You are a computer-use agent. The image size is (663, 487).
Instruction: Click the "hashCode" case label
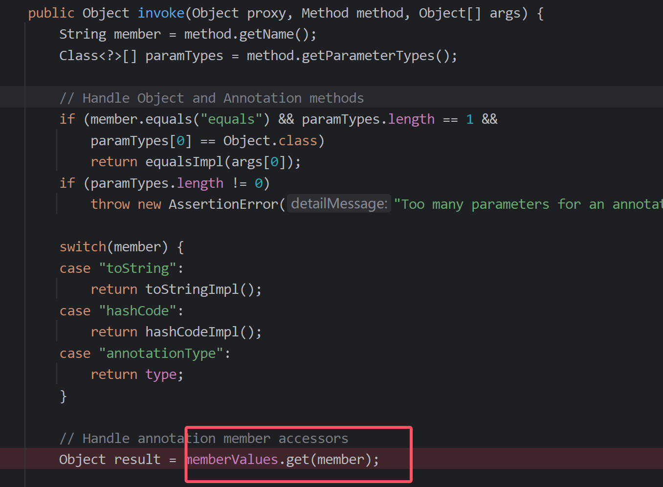point(137,311)
